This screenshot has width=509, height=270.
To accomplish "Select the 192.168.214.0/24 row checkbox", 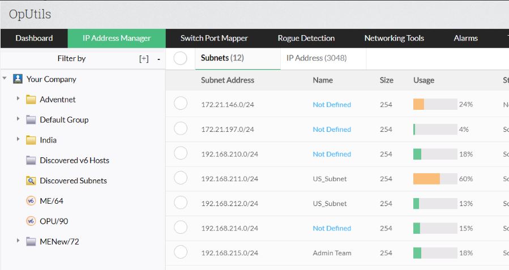I will 181,227.
